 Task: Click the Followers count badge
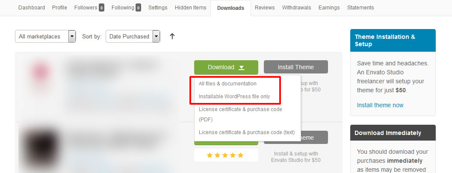(101, 8)
